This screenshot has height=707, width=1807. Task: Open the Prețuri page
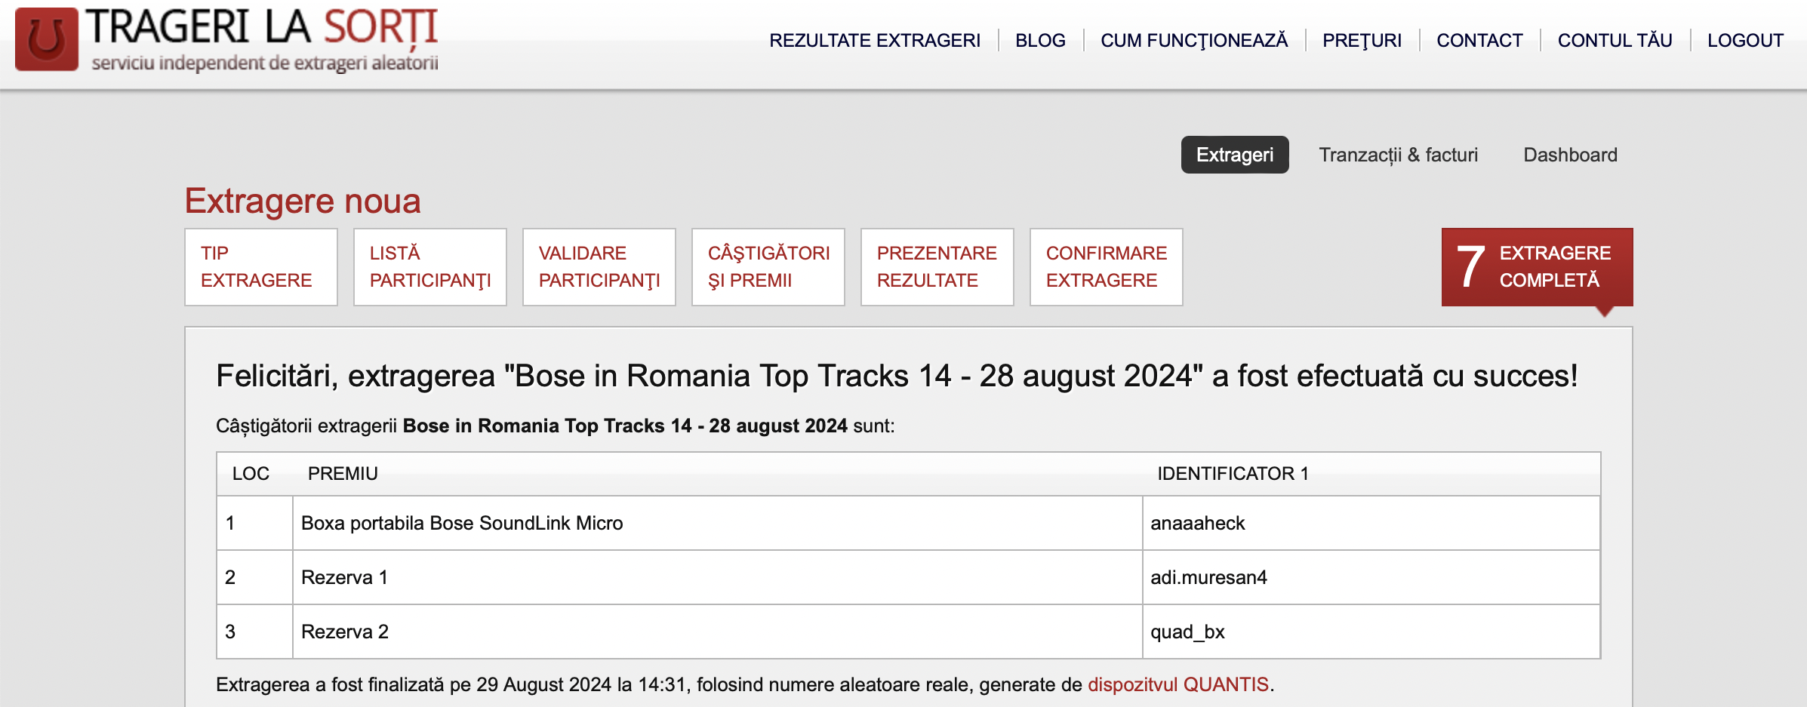[x=1361, y=41]
